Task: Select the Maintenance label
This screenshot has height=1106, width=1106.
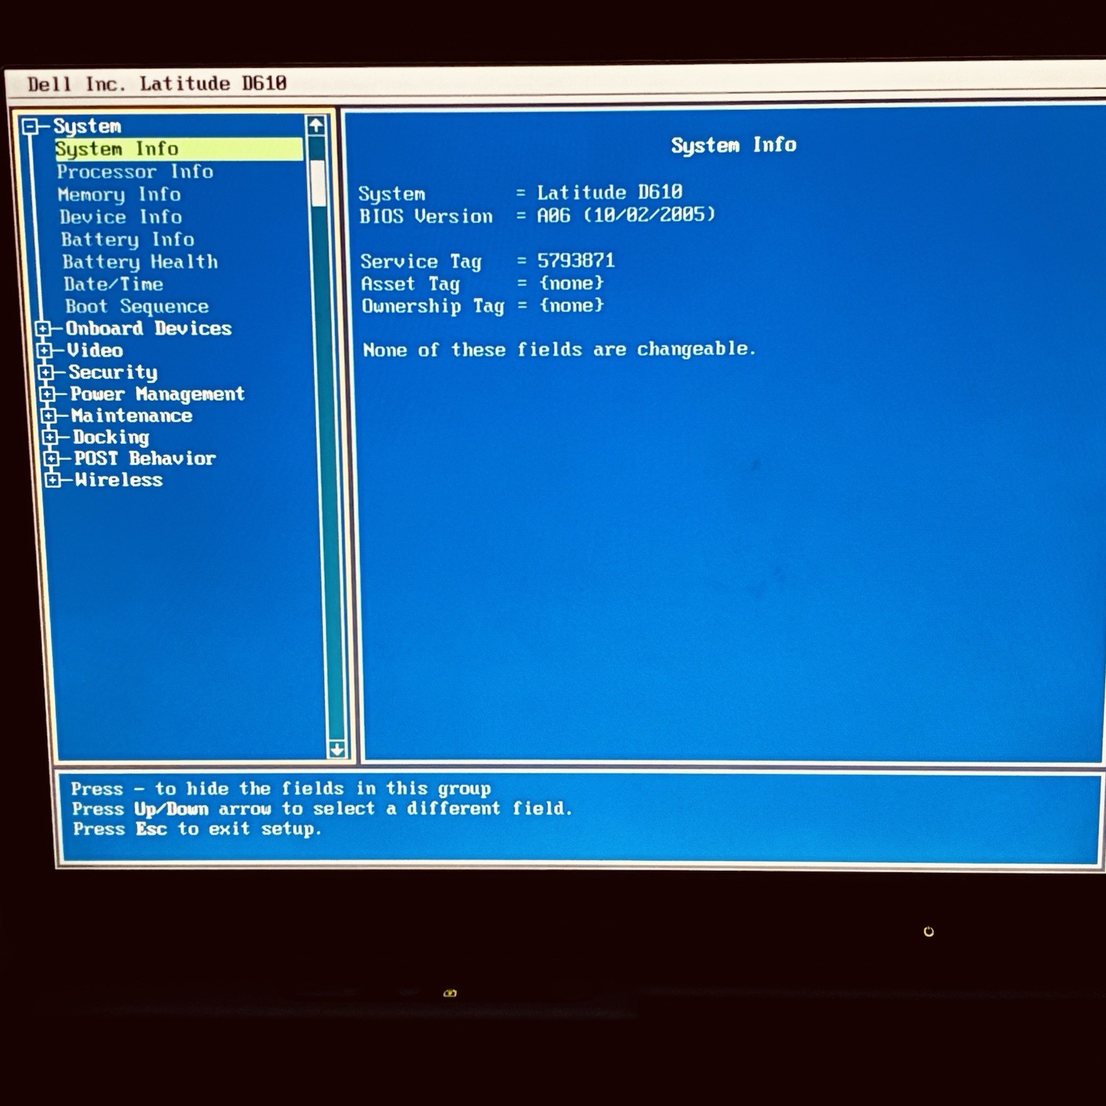Action: coord(131,415)
